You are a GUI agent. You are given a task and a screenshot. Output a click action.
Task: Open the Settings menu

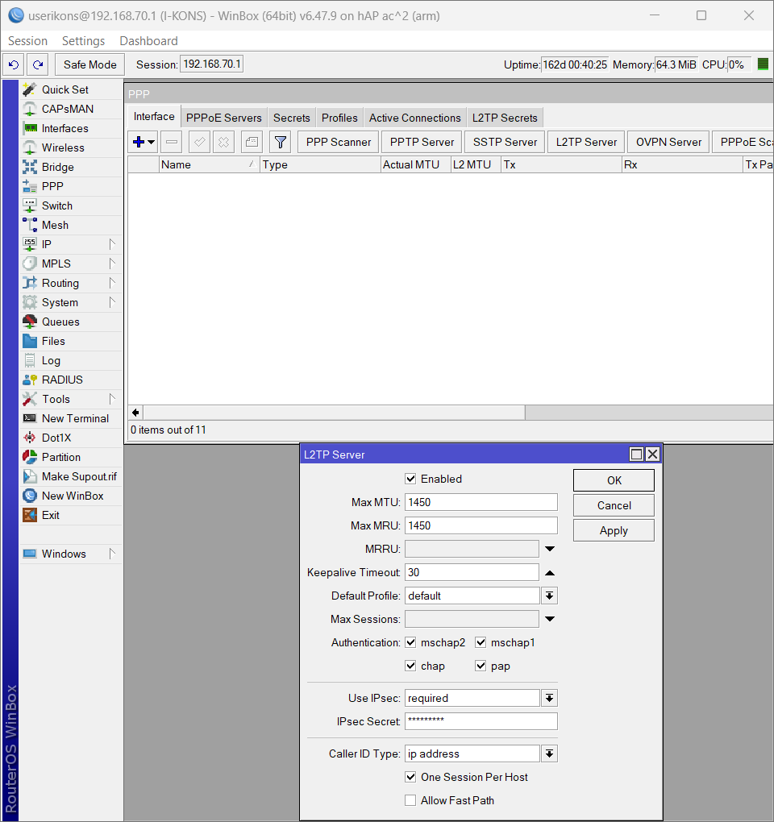tap(83, 41)
